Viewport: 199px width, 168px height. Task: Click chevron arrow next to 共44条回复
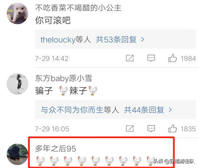[x=170, y=110]
